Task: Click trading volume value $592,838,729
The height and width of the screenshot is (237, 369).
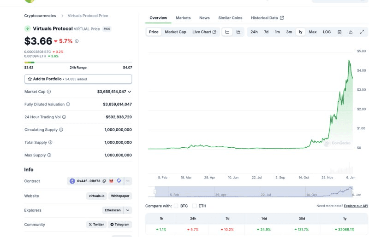Action: coord(119,117)
